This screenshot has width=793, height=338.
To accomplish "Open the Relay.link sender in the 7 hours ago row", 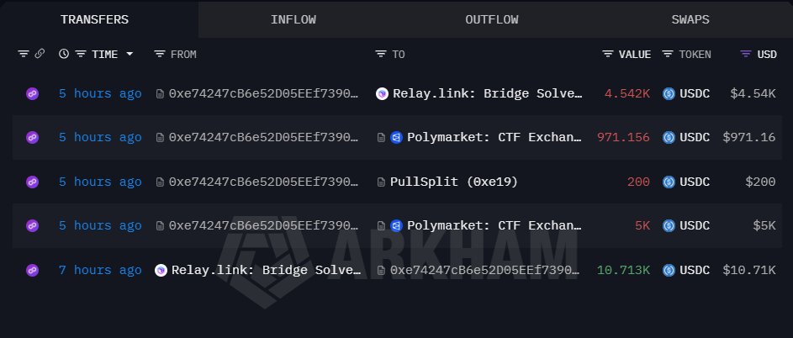I will pos(266,270).
